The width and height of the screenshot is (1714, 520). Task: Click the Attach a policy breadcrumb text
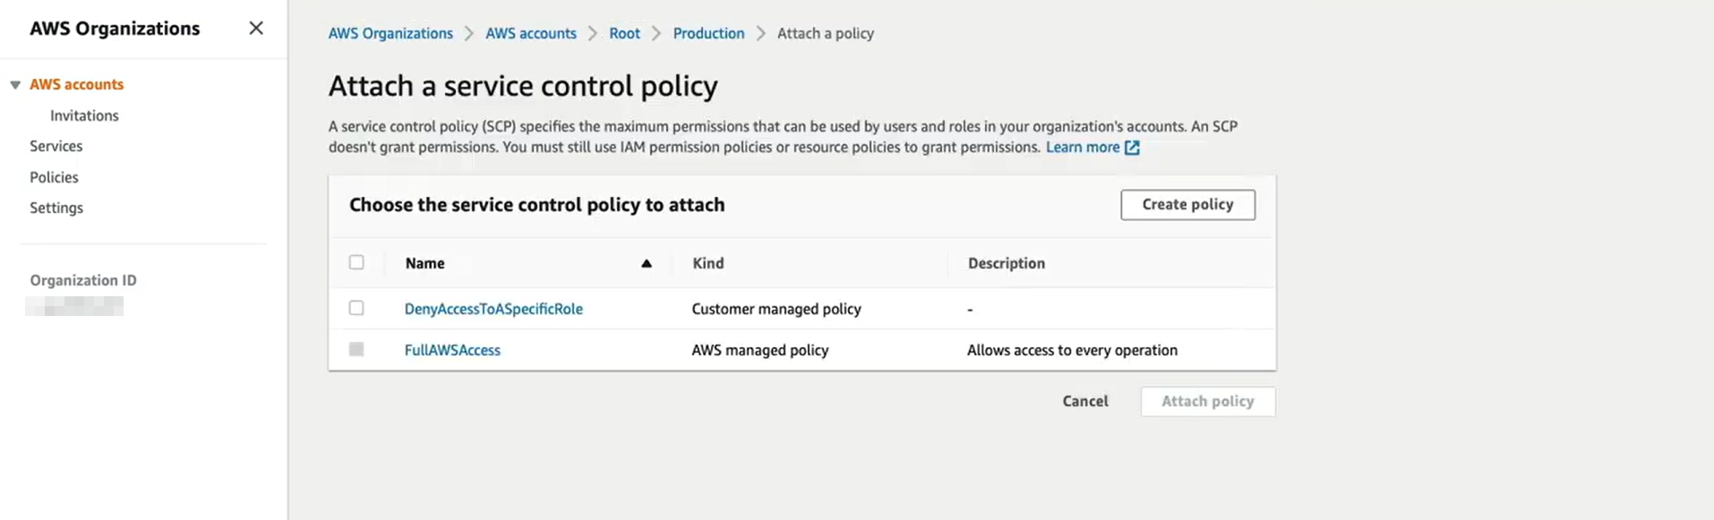826,33
